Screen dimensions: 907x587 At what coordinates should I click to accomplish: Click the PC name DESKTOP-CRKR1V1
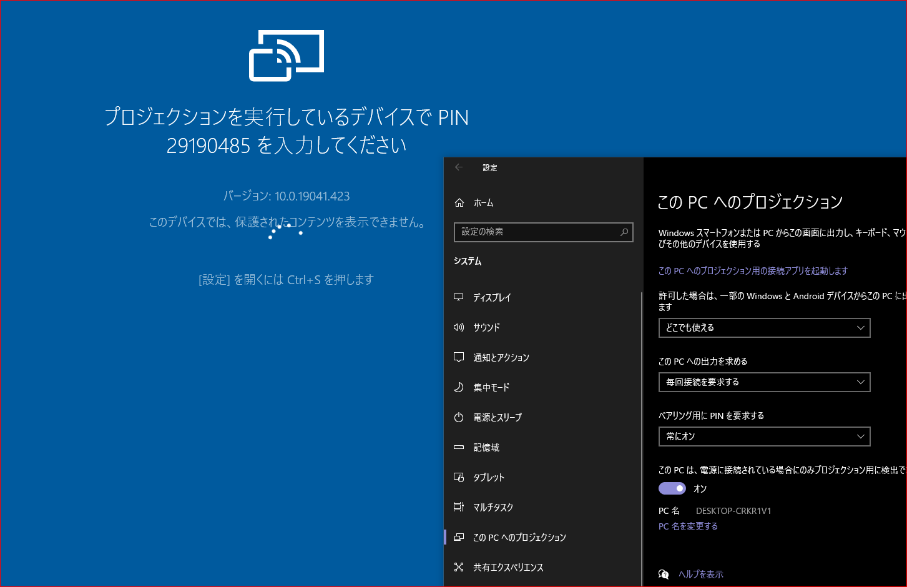(733, 511)
